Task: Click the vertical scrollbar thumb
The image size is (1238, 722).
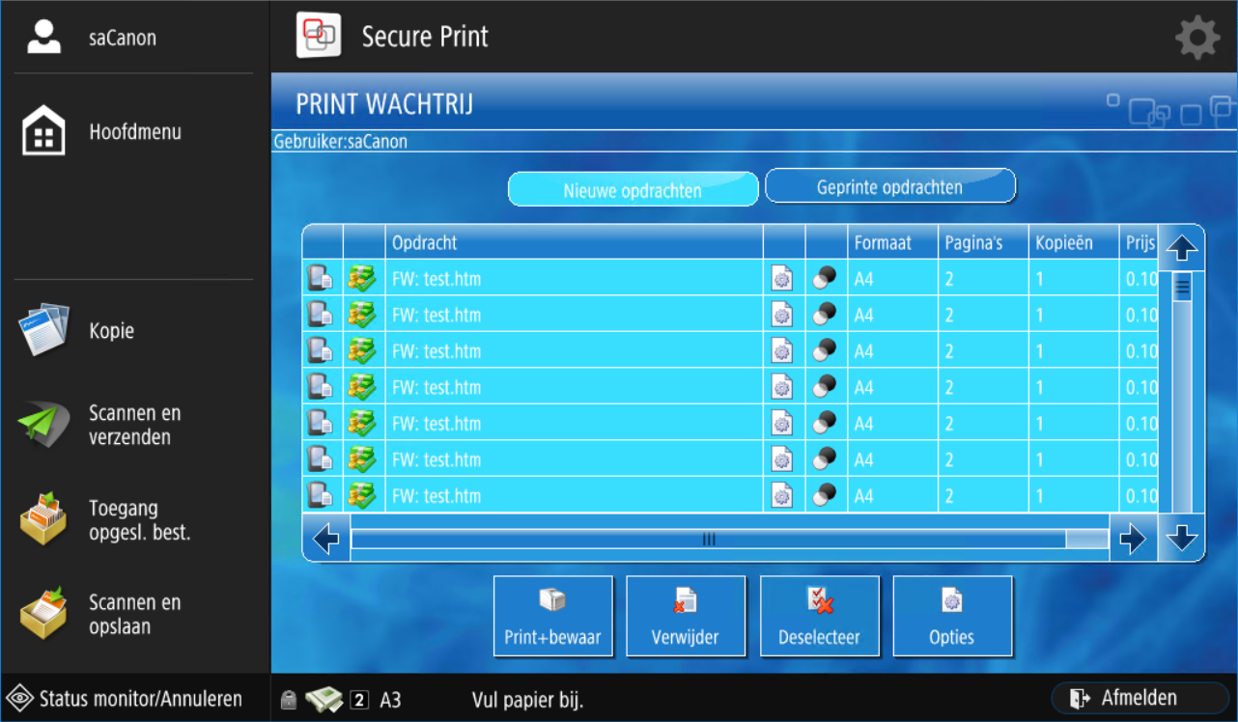Action: (1182, 288)
